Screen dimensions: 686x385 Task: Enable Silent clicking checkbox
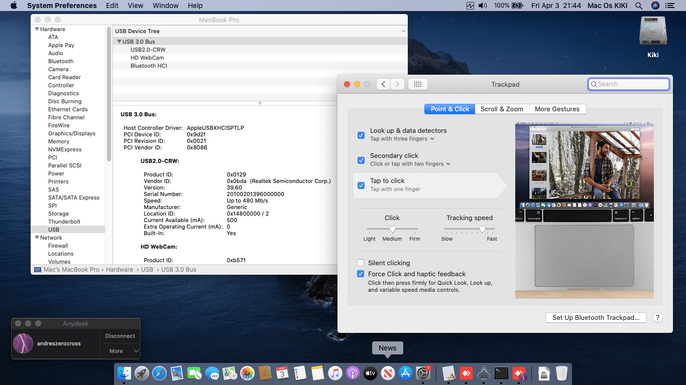pos(361,263)
